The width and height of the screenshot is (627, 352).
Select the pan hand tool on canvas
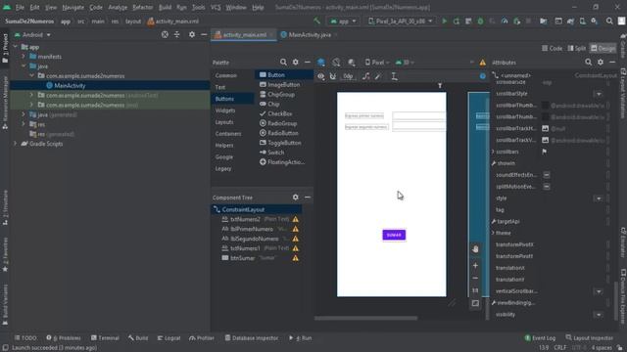pos(475,249)
